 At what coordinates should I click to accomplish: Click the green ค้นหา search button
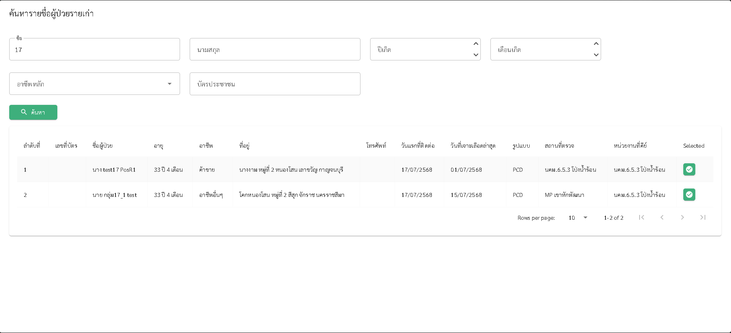33,112
